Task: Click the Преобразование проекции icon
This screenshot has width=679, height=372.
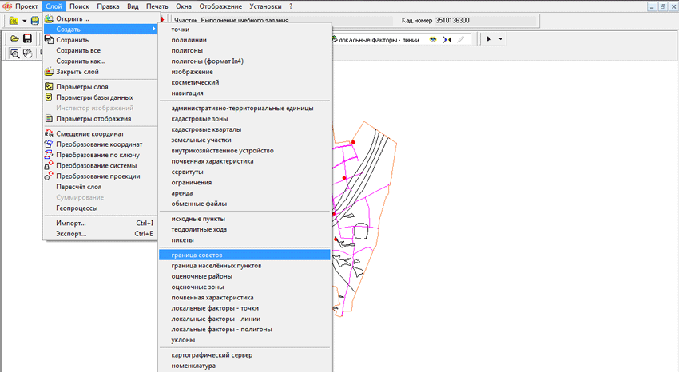Action: tap(49, 176)
